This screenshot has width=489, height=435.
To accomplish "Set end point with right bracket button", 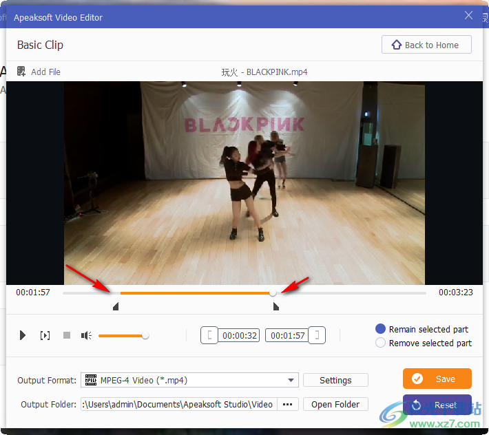I will click(317, 336).
